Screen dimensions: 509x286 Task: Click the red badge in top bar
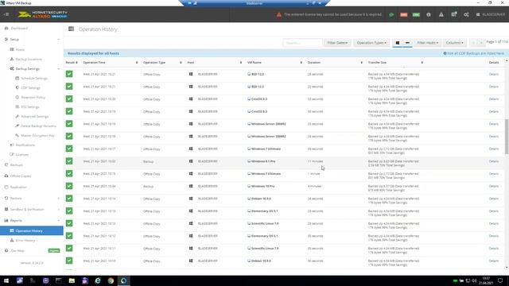pos(403,14)
